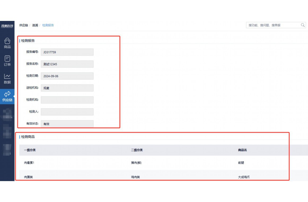Go to the 数据 chart section

coord(7,79)
